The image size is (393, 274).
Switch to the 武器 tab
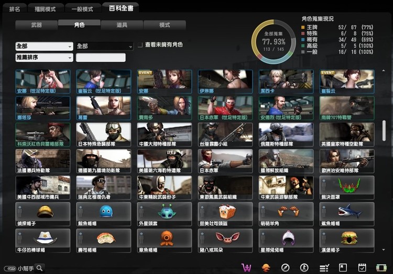point(36,25)
